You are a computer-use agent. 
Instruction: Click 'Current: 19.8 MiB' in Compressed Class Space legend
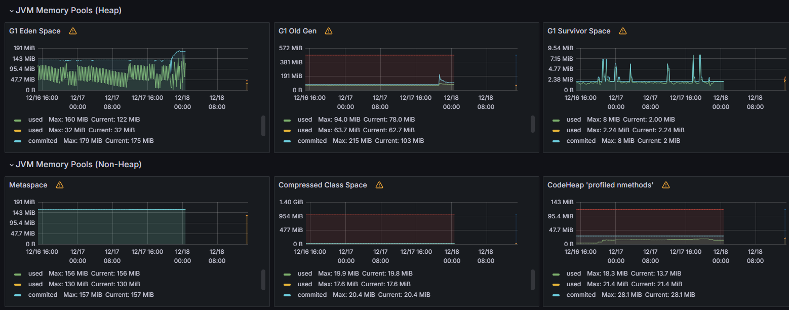pos(386,274)
